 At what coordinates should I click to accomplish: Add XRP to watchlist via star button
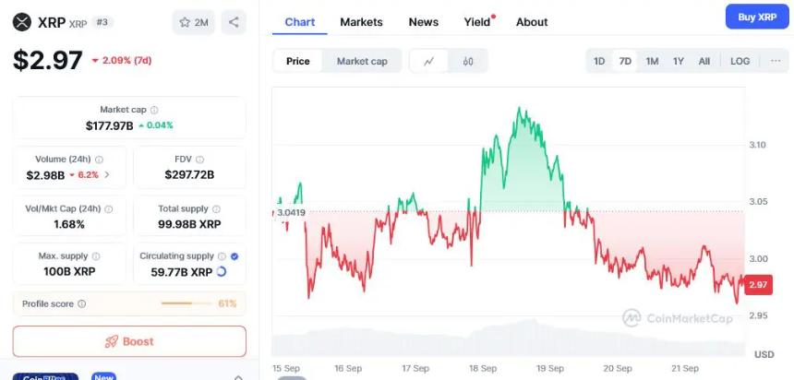[x=193, y=22]
